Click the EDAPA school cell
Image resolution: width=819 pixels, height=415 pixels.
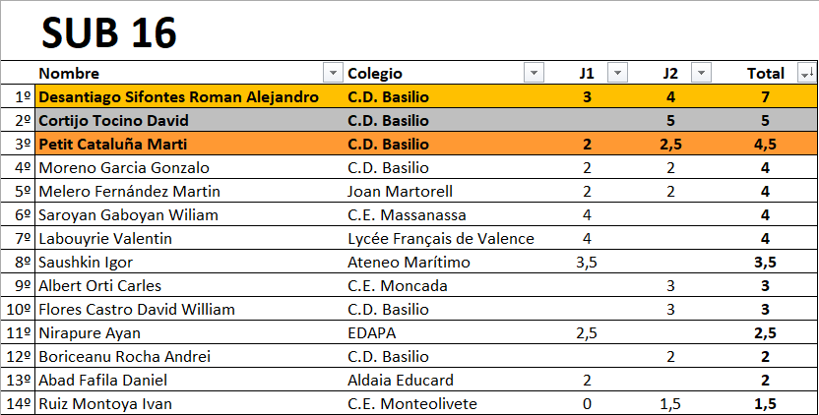click(371, 332)
